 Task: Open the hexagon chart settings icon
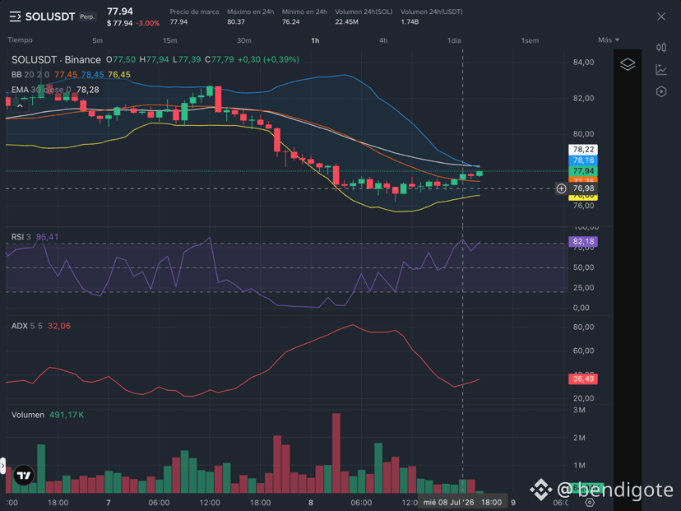pos(661,91)
